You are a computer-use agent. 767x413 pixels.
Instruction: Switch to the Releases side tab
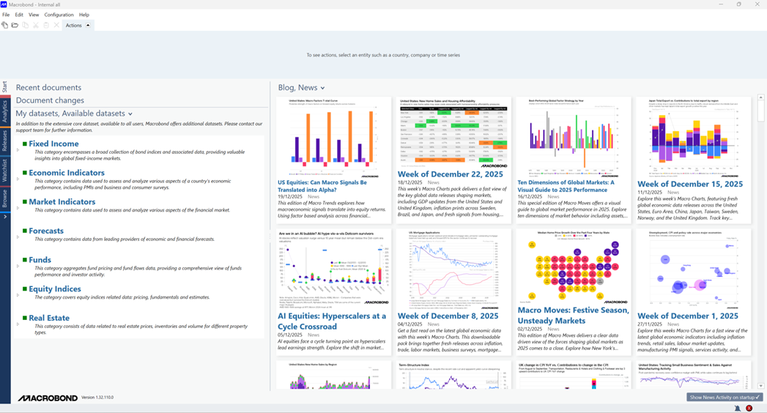[5, 141]
